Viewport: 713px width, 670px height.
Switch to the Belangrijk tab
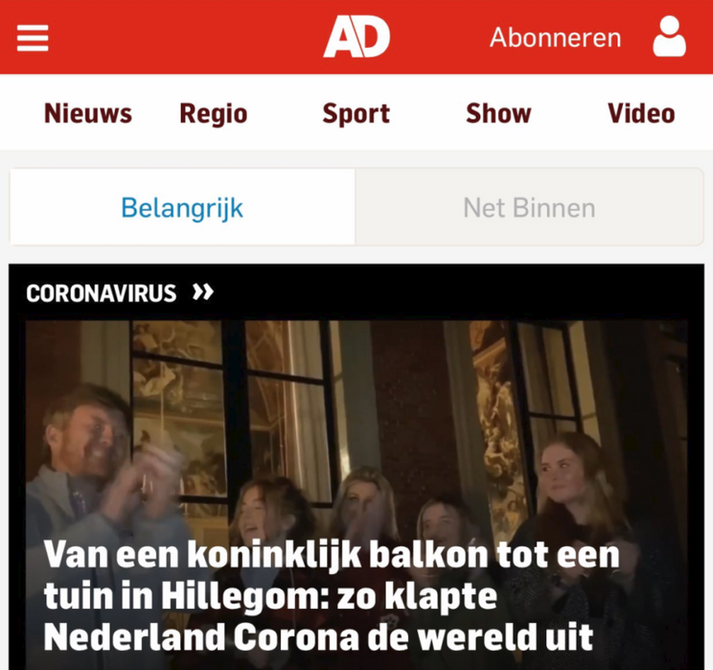pyautogui.click(x=182, y=207)
